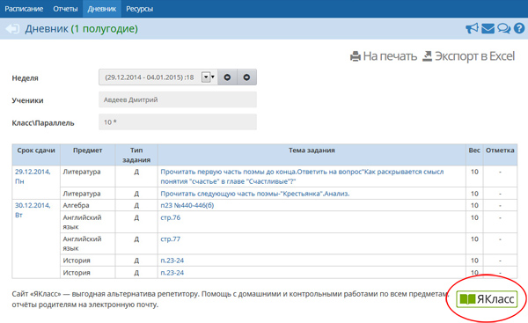Click the printer icon for На печать

coord(356,56)
